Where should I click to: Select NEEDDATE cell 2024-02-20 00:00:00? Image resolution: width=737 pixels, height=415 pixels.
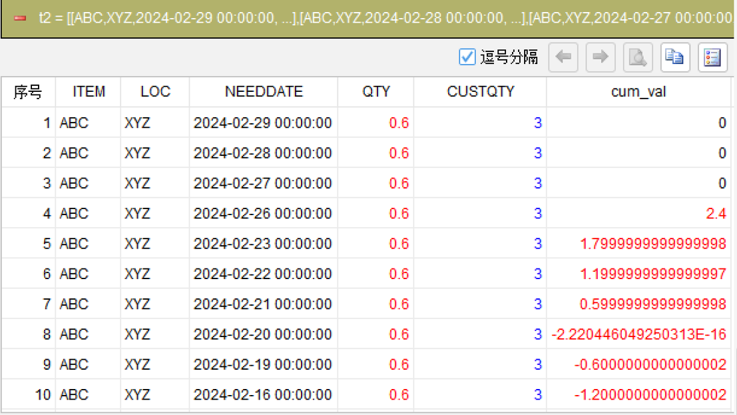(x=263, y=334)
